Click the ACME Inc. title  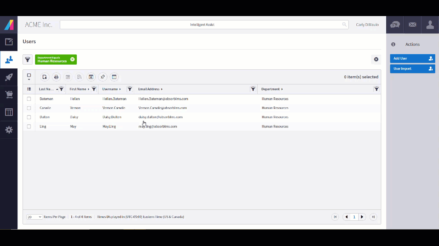point(38,25)
